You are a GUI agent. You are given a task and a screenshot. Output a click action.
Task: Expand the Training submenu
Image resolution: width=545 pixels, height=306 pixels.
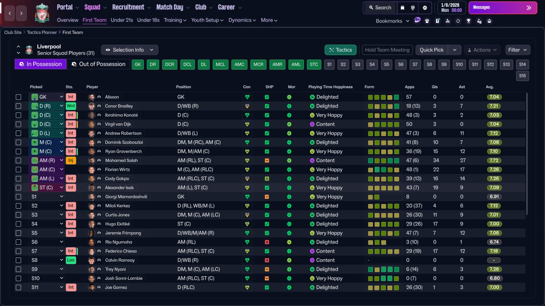pyautogui.click(x=175, y=20)
